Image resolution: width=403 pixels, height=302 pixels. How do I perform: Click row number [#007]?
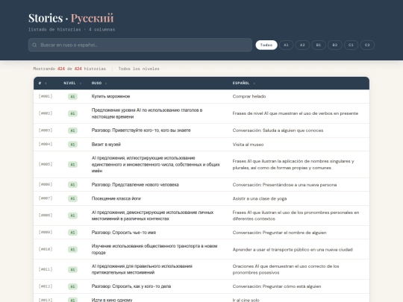point(46,198)
